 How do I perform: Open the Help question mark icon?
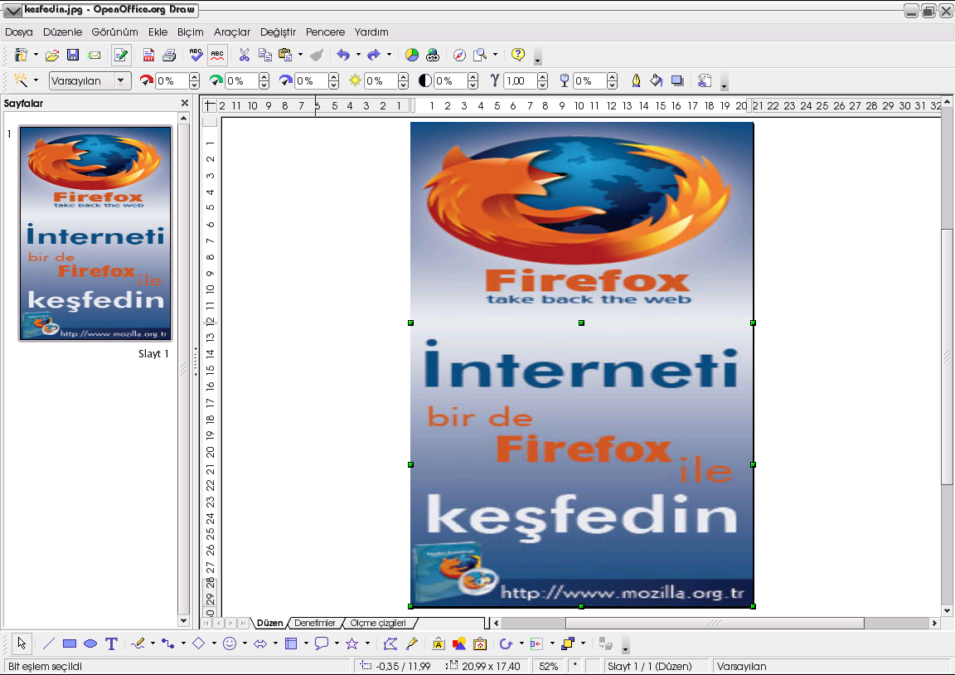point(517,56)
